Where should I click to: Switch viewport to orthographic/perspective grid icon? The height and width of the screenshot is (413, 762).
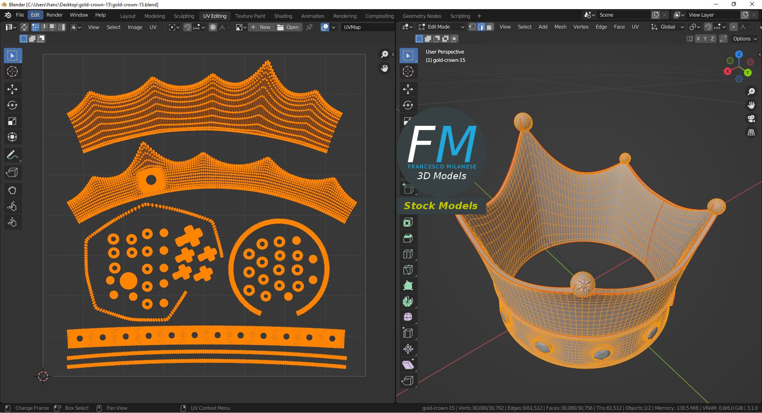(x=751, y=133)
